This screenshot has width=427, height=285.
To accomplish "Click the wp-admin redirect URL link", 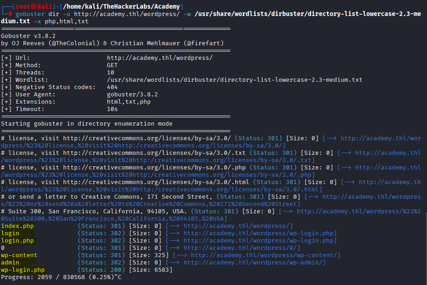I will (254, 263).
